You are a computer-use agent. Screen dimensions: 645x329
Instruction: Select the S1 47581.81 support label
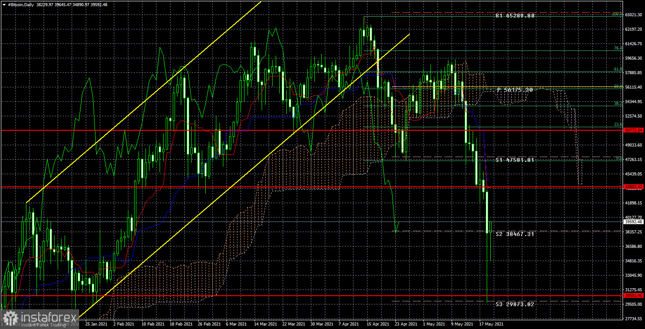[x=515, y=160]
